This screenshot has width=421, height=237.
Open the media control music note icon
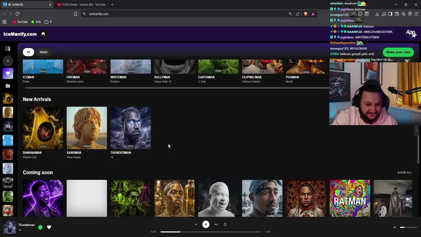384,14
